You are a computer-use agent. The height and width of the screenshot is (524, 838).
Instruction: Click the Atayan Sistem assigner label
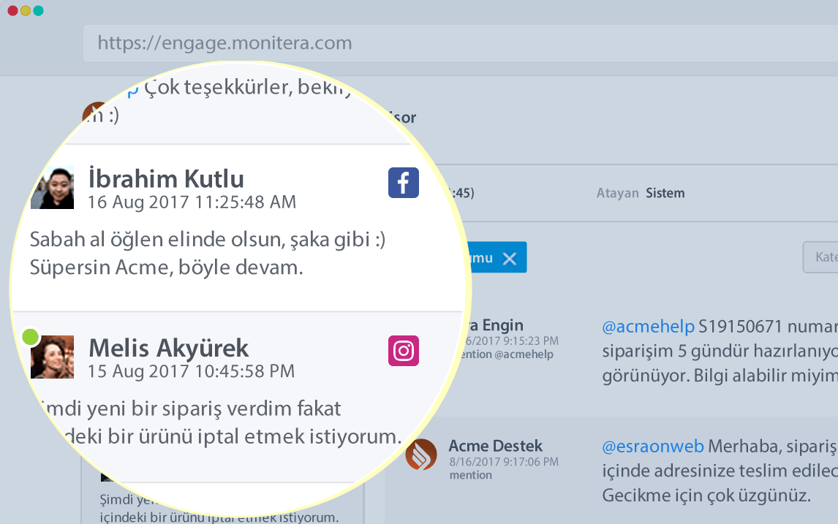tap(641, 194)
